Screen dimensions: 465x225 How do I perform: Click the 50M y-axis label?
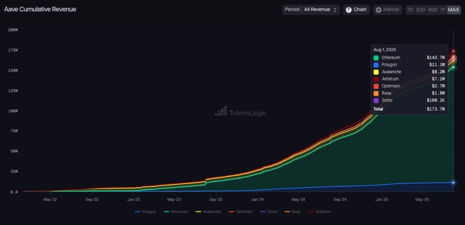pyautogui.click(x=14, y=151)
